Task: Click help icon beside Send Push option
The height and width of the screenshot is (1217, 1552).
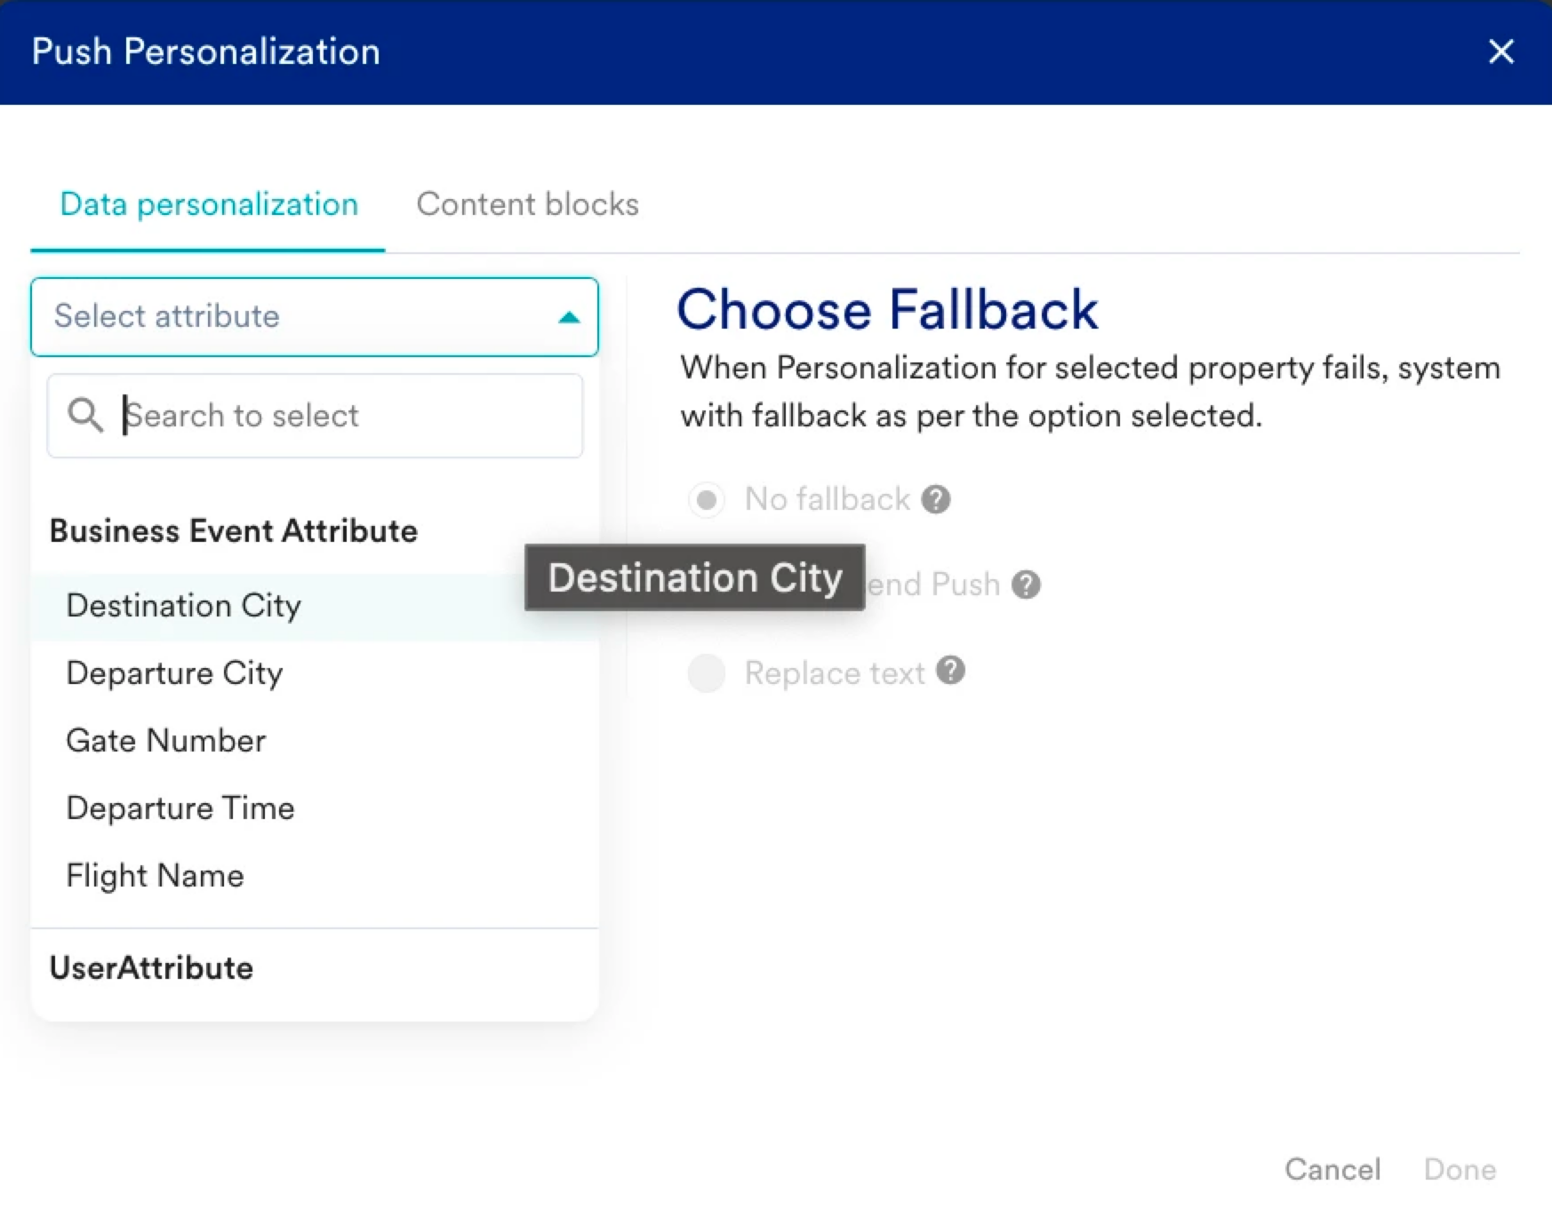Action: 1026,585
